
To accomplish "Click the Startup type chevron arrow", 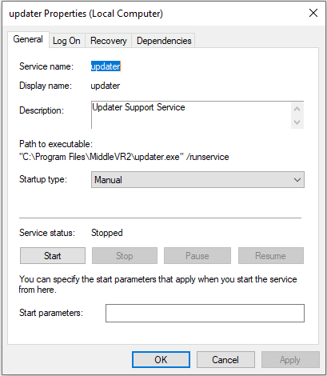I will [297, 180].
